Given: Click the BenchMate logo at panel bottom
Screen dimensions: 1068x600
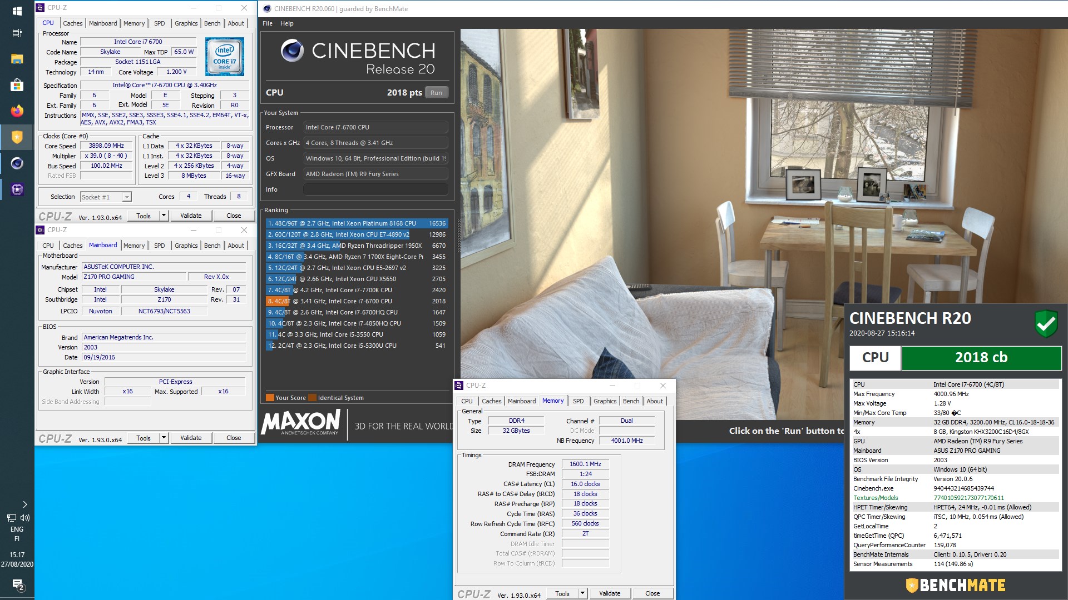Looking at the screenshot, I should point(955,585).
